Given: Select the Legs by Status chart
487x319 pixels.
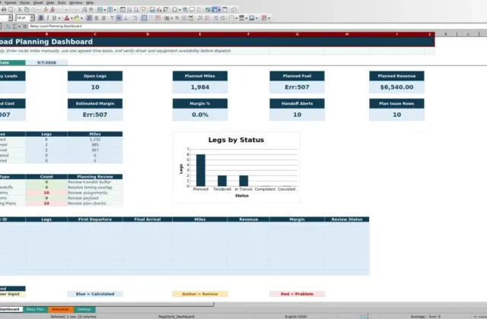Looking at the screenshot, I should pyautogui.click(x=237, y=167).
